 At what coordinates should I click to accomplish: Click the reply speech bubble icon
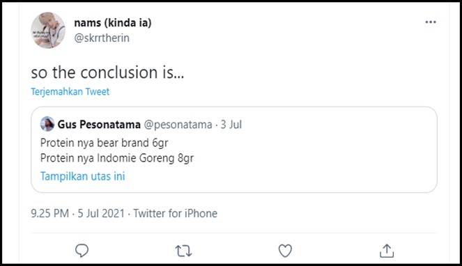tap(82, 251)
